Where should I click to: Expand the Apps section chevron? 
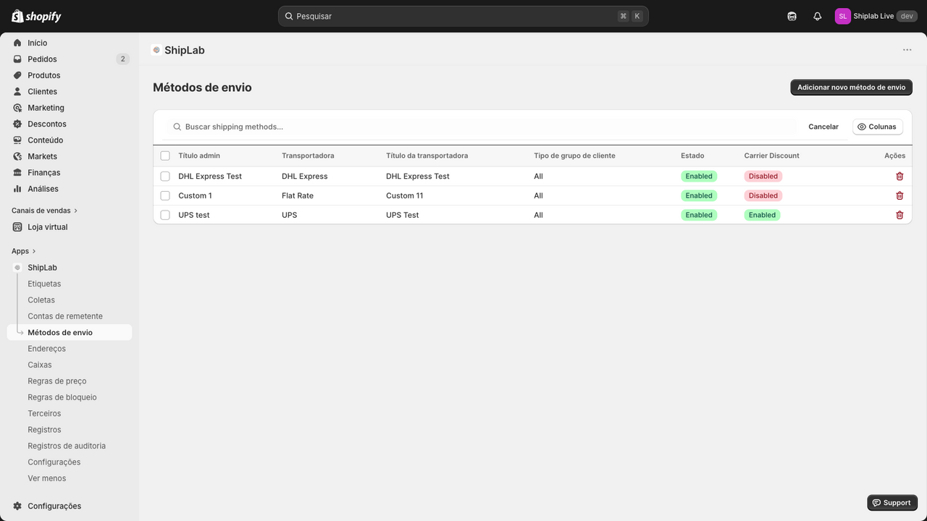pyautogui.click(x=34, y=251)
